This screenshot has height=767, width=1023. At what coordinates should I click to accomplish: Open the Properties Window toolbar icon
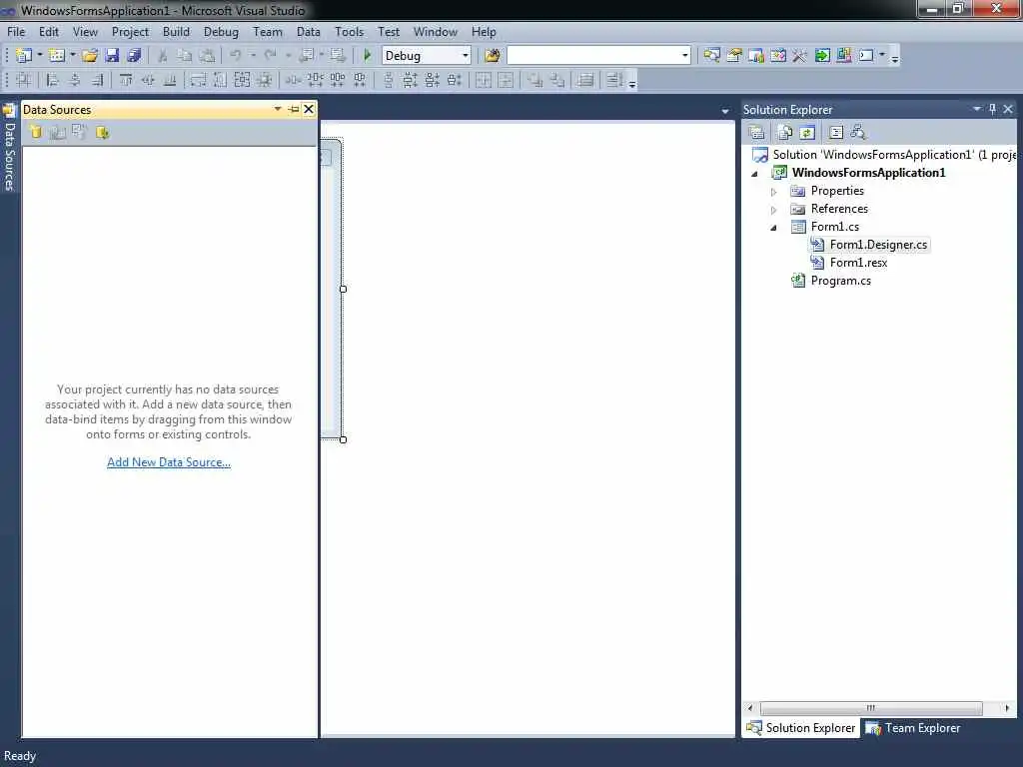point(734,56)
